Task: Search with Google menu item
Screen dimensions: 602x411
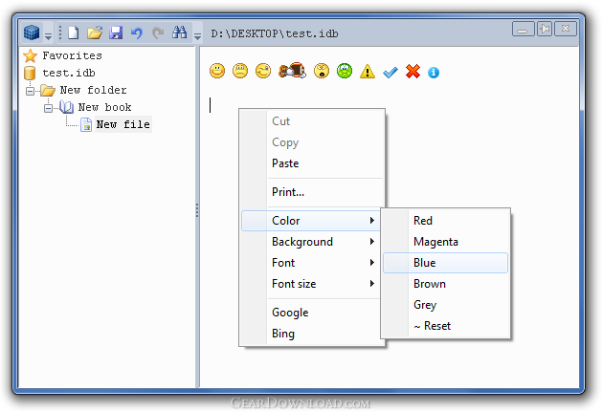Action: coord(312,313)
